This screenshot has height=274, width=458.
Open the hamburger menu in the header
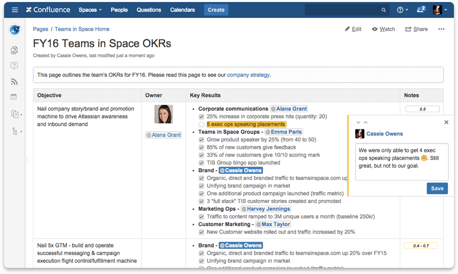point(15,10)
